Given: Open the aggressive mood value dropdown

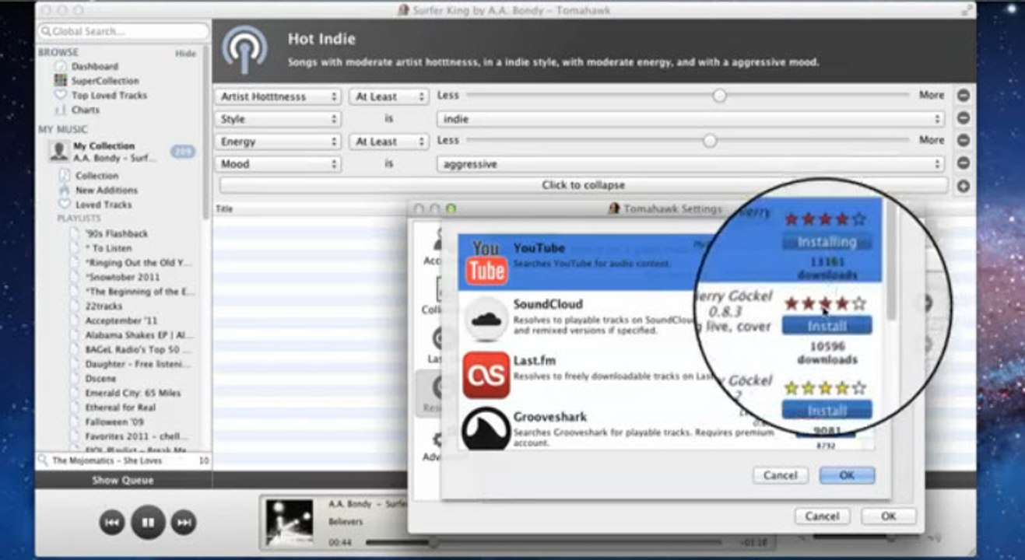Looking at the screenshot, I should 691,164.
